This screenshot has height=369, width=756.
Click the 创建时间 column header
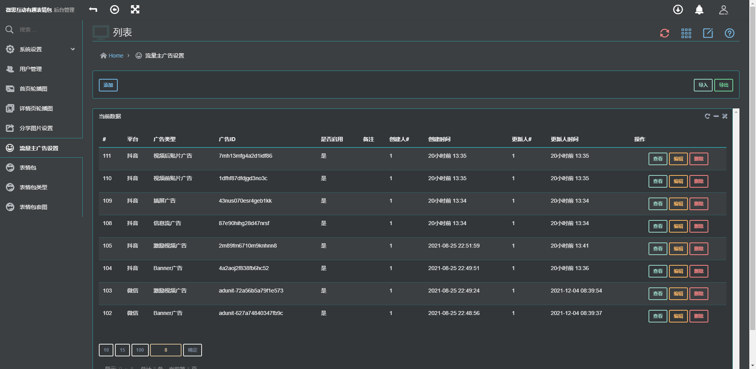tap(439, 139)
